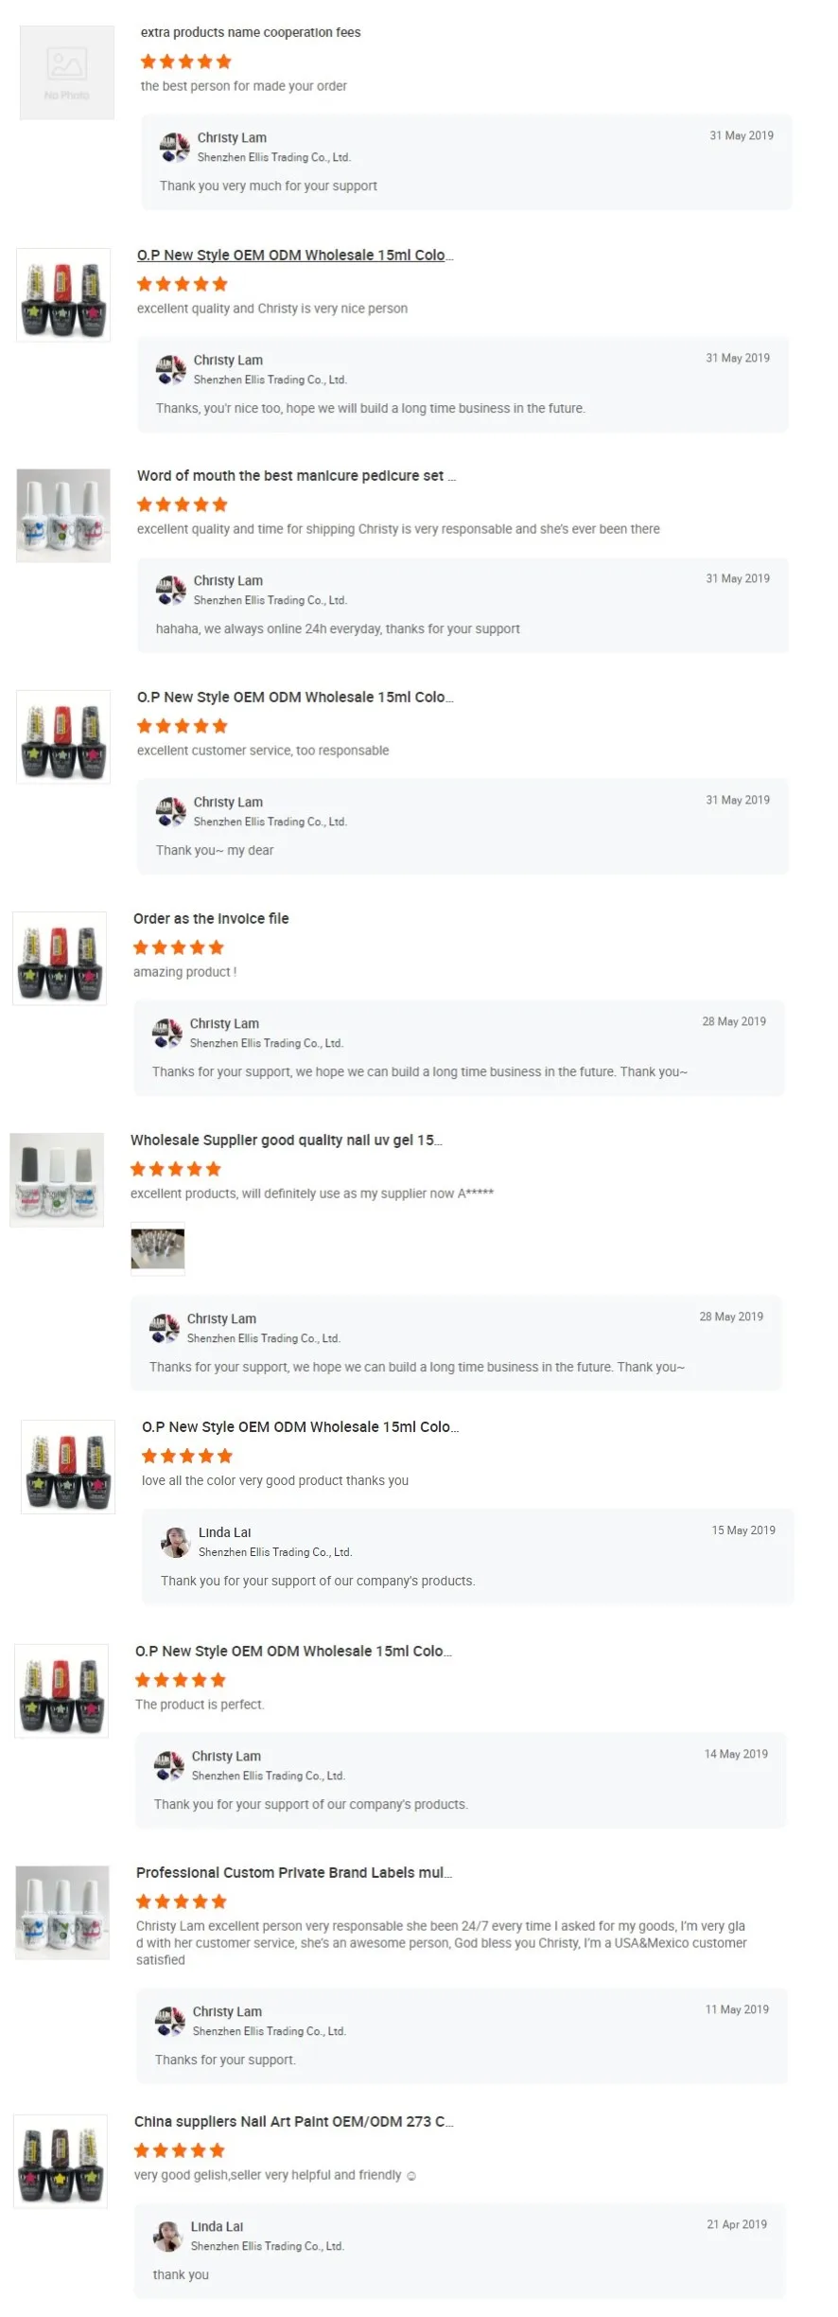Viewport: 838px width, 2317px height.
Task: Open 'China suppliers Nail Art Paint OEM/ODM' title
Action: 293,2121
